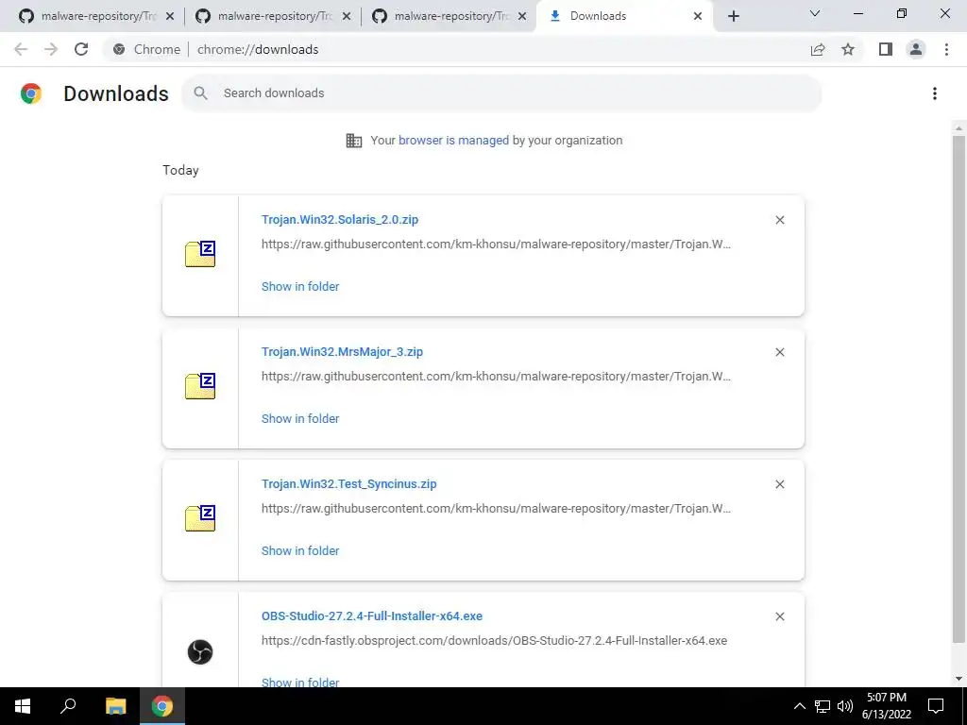The height and width of the screenshot is (725, 967).
Task: Open Trojan.Win32.MrsMajor_3.zip file link
Action: click(342, 351)
